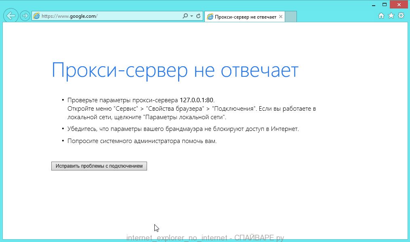Click the address bar URL https://www.google.com/
Screen dimensions: 410x242
click(x=69, y=16)
